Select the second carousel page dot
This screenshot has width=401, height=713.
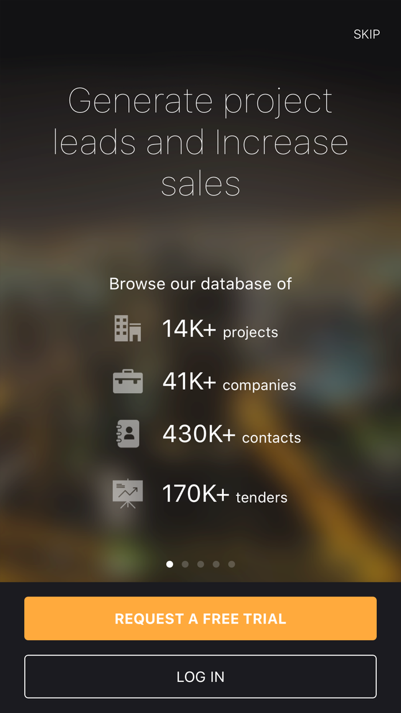pos(185,564)
